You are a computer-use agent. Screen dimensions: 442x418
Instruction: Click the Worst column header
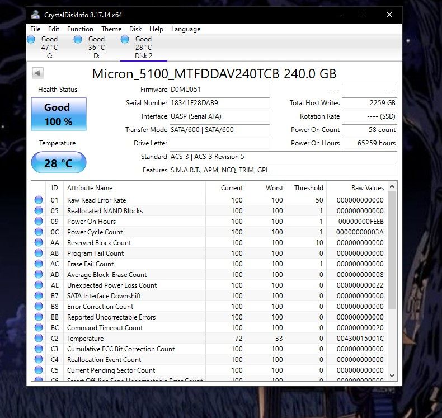coord(266,188)
